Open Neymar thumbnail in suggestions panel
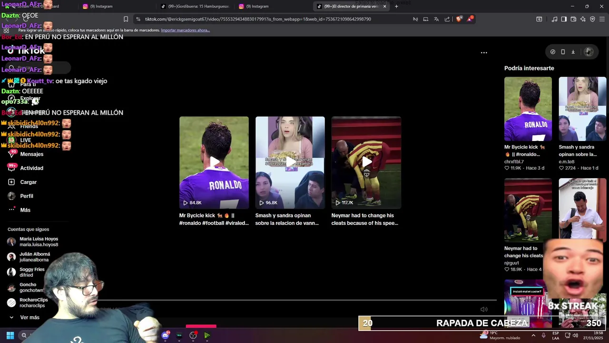Image resolution: width=609 pixels, height=343 pixels. pos(528,210)
